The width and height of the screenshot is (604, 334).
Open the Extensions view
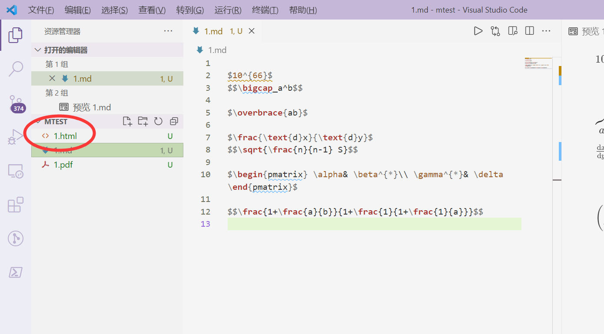coord(16,205)
